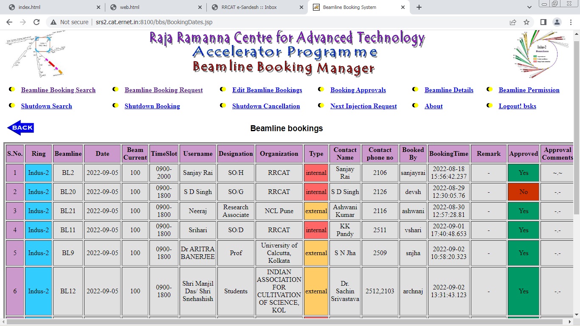
Task: Bookmark this page with star icon
Action: click(527, 22)
